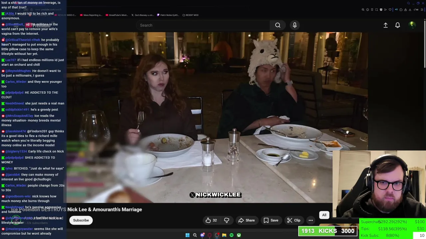The width and height of the screenshot is (426, 239).
Task: Open Windows Start menu
Action: coord(187,235)
